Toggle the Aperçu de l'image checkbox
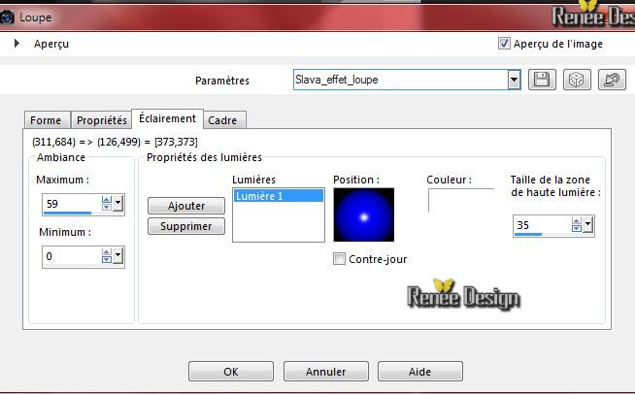The image size is (635, 394). 504,44
